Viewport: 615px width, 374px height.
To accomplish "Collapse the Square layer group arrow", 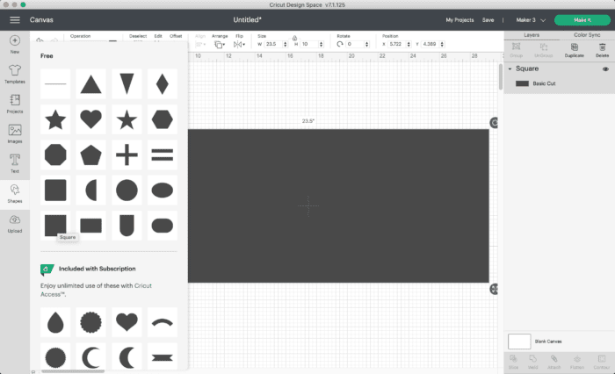I will (x=510, y=69).
